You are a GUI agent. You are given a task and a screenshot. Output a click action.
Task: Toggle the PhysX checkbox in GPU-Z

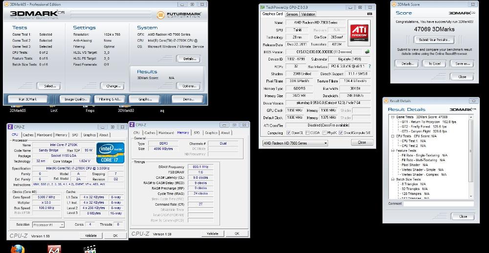324,133
